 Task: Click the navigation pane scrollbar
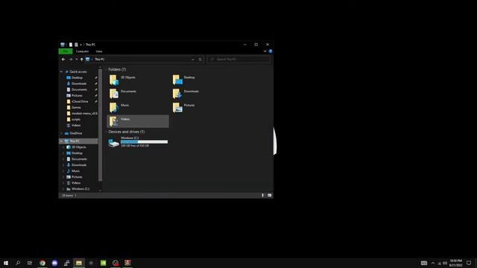(100, 125)
